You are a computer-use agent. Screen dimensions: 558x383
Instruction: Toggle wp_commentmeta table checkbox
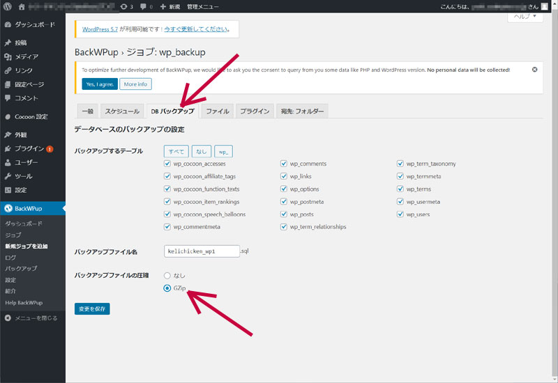coord(167,227)
